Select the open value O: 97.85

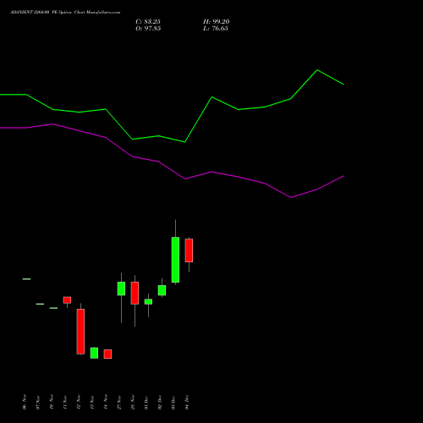(148, 29)
